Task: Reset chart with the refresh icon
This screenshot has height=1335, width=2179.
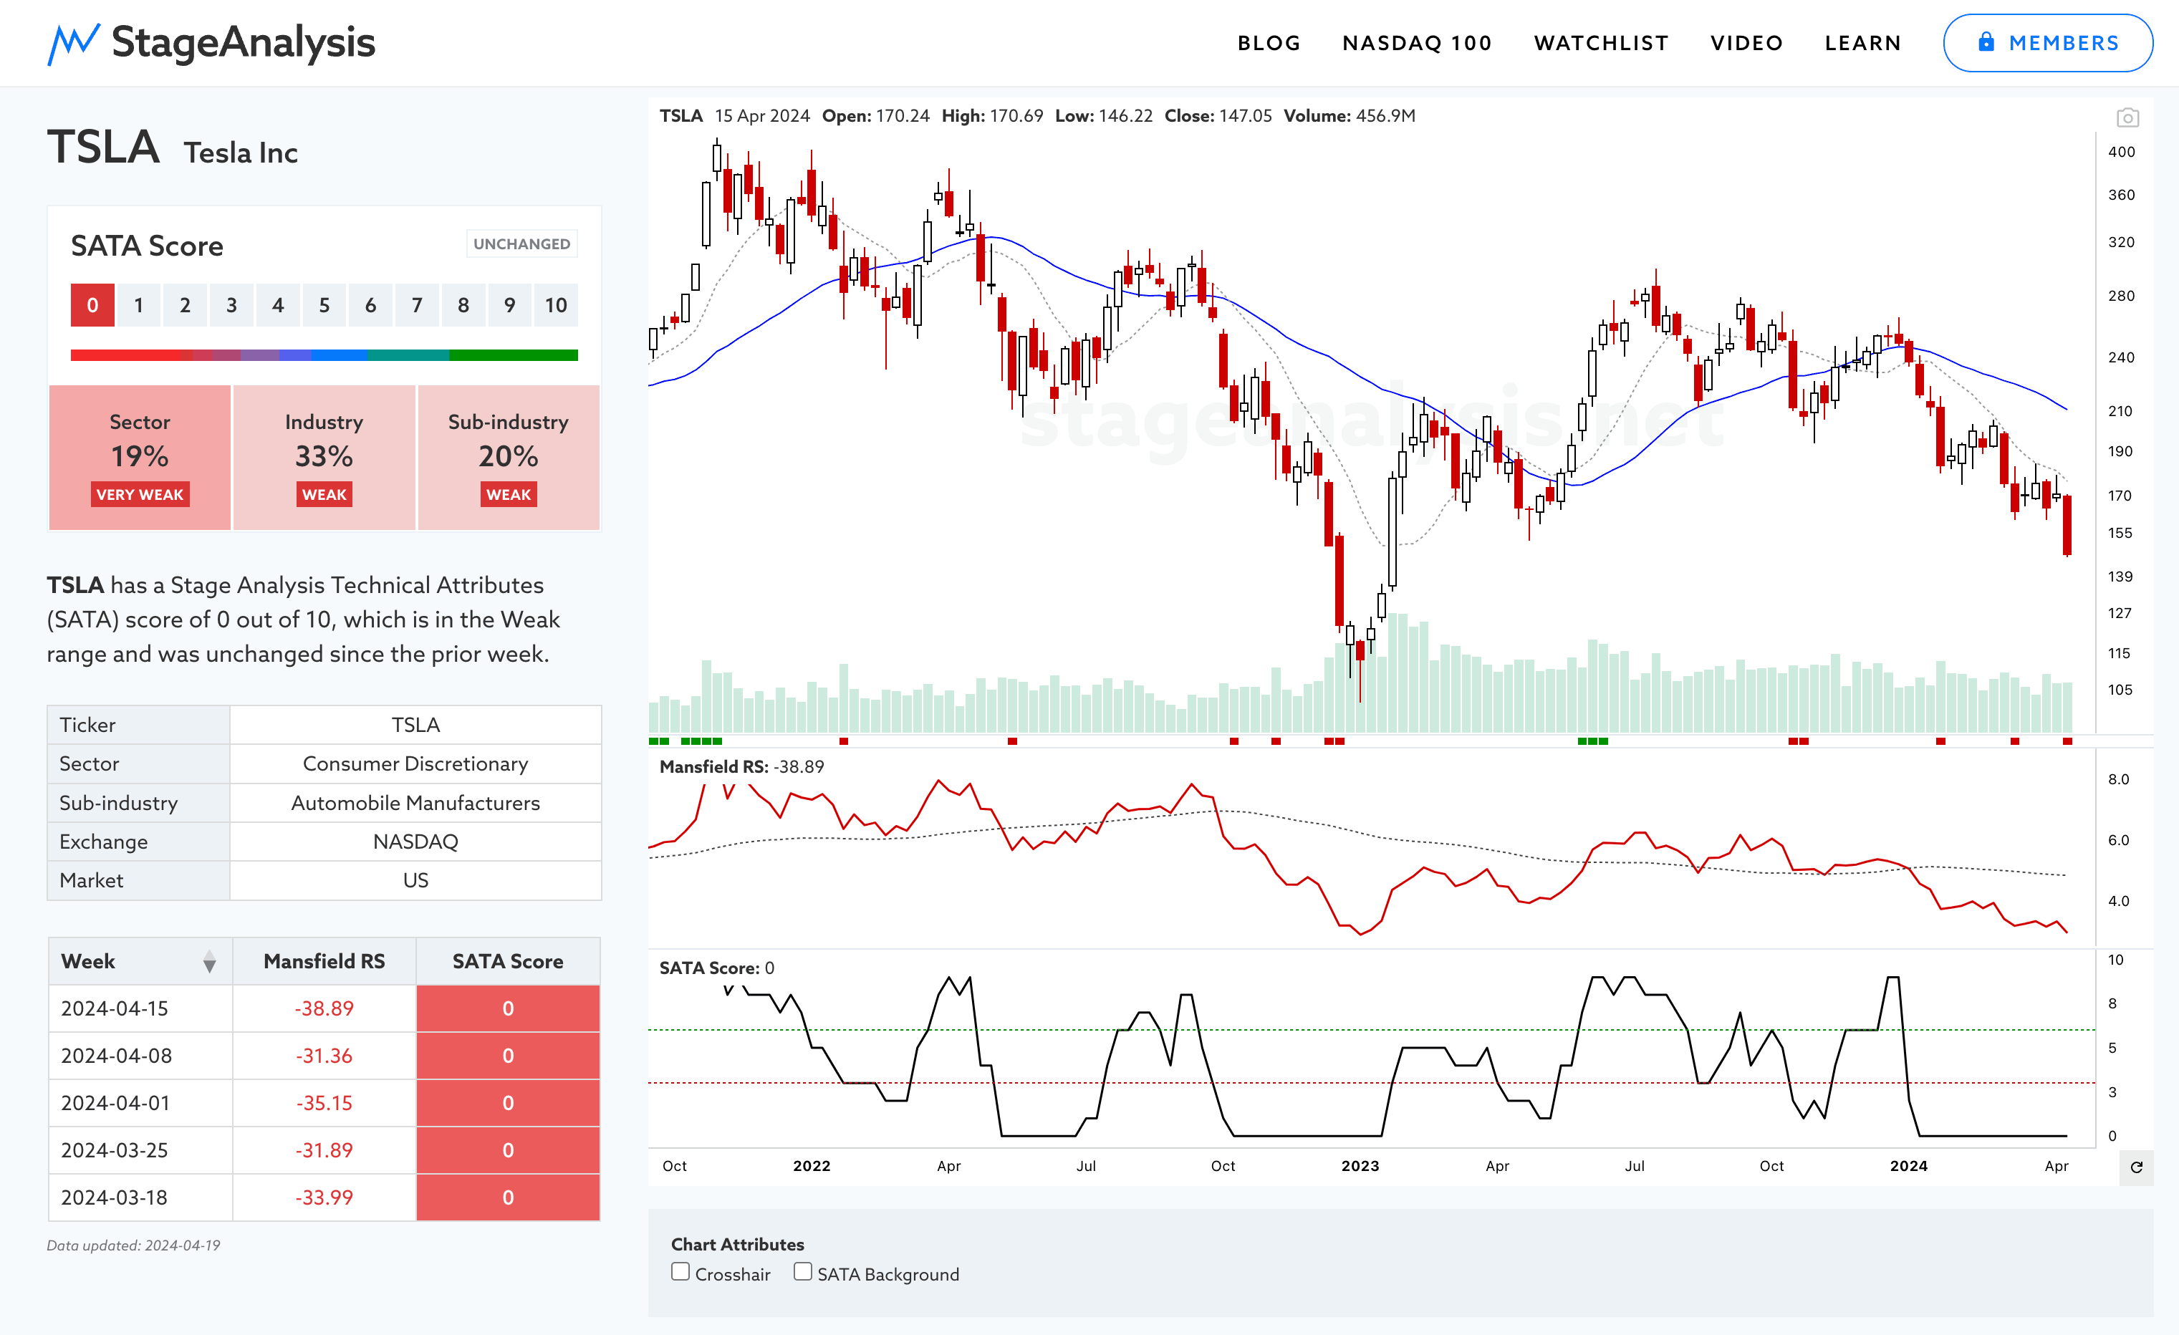Action: click(x=2136, y=1167)
